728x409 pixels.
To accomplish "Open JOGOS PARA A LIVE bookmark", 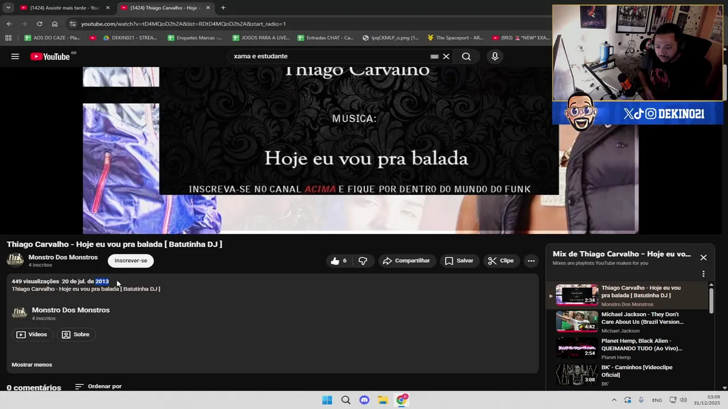I will [x=261, y=38].
